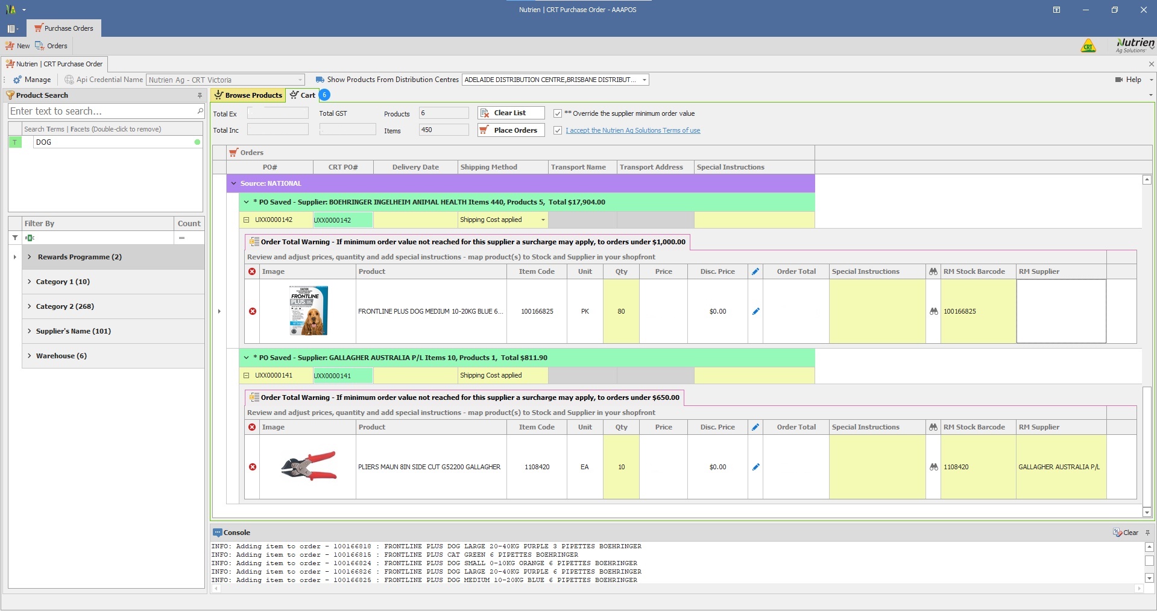1157x611 pixels.
Task: Click the Product Search text field
Action: coord(101,111)
